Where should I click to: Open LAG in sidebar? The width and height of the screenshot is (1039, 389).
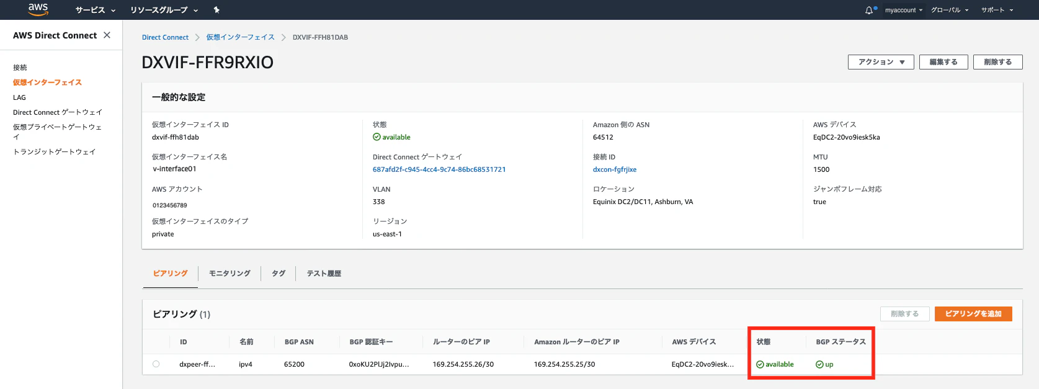click(19, 97)
